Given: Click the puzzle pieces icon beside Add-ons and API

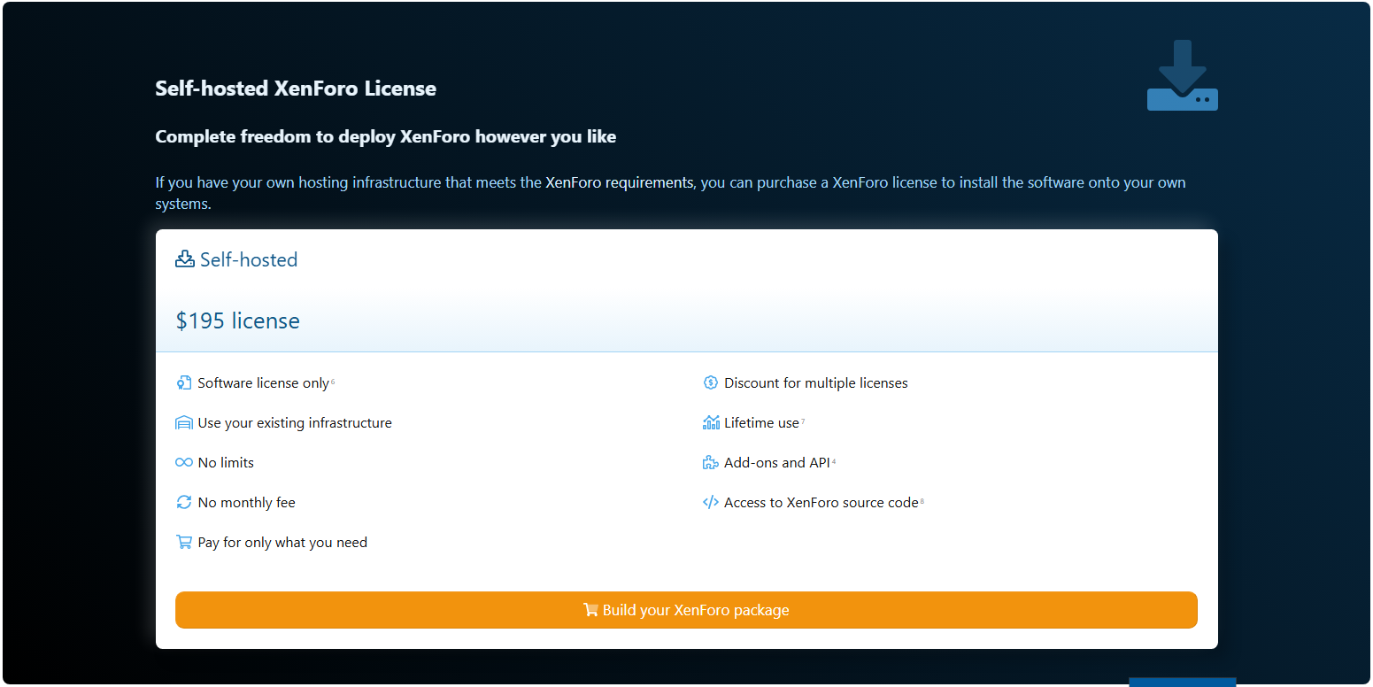Looking at the screenshot, I should [x=710, y=463].
